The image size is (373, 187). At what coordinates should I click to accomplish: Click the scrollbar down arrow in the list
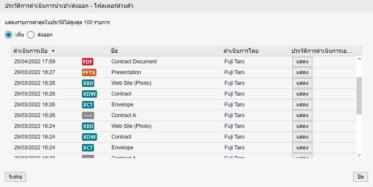(x=359, y=155)
